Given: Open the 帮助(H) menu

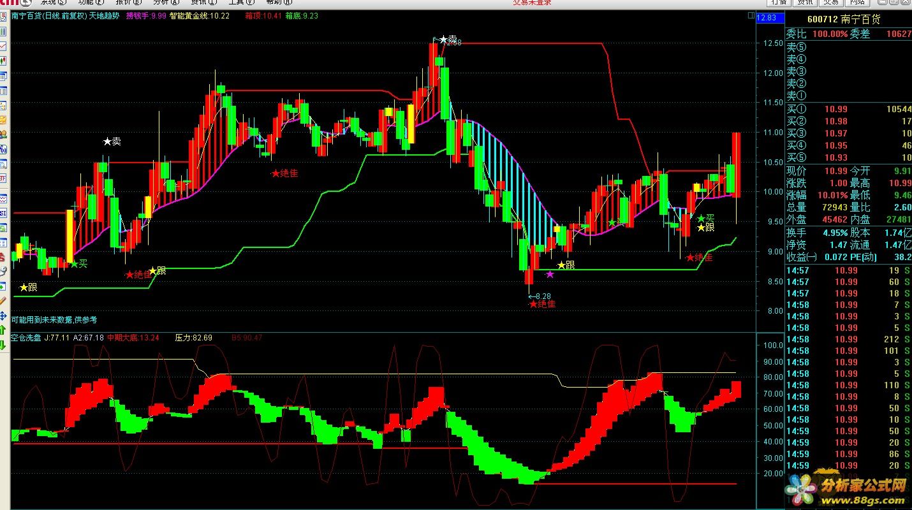Looking at the screenshot, I should click(x=279, y=3).
